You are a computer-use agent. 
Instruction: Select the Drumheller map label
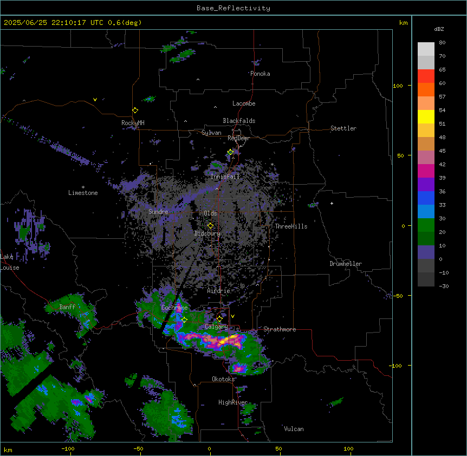pyautogui.click(x=346, y=264)
